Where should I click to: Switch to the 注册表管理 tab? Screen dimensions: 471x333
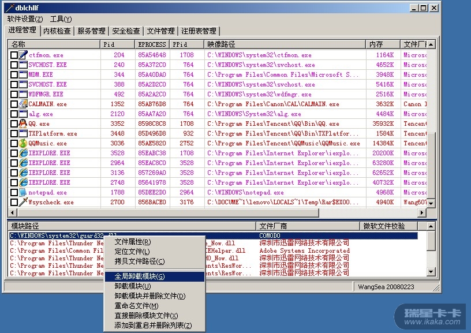point(199,31)
